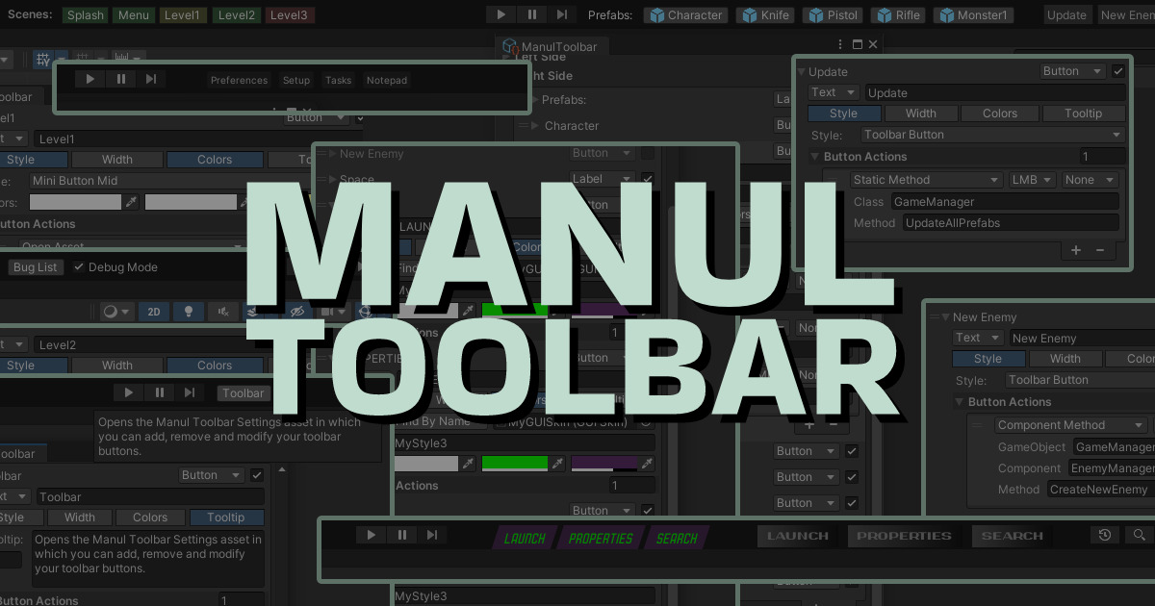Toggle the 2D scene view button

point(153,312)
